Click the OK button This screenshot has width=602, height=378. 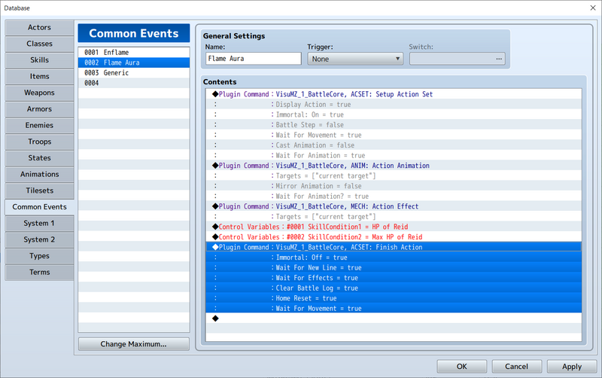[x=461, y=367]
